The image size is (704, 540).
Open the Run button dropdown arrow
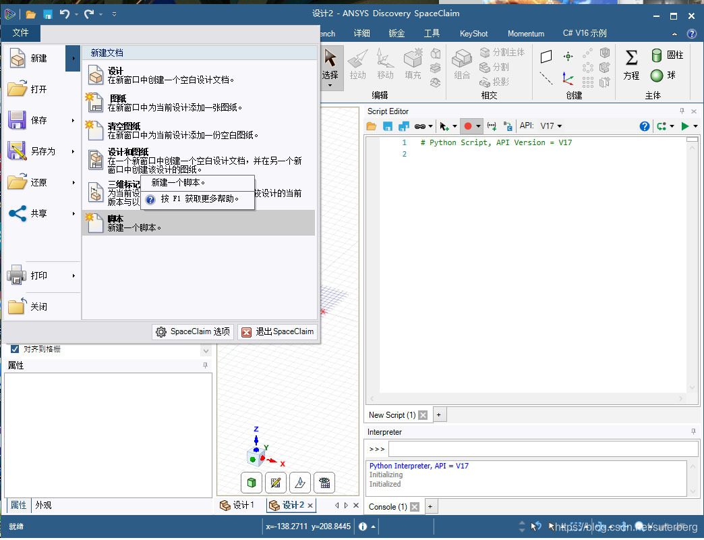pyautogui.click(x=695, y=126)
